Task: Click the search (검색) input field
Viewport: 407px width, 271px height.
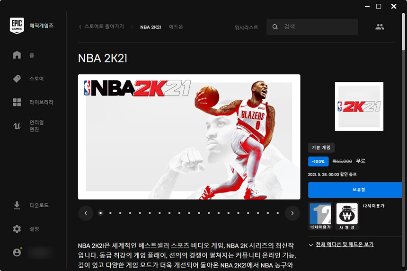Action: coord(312,26)
